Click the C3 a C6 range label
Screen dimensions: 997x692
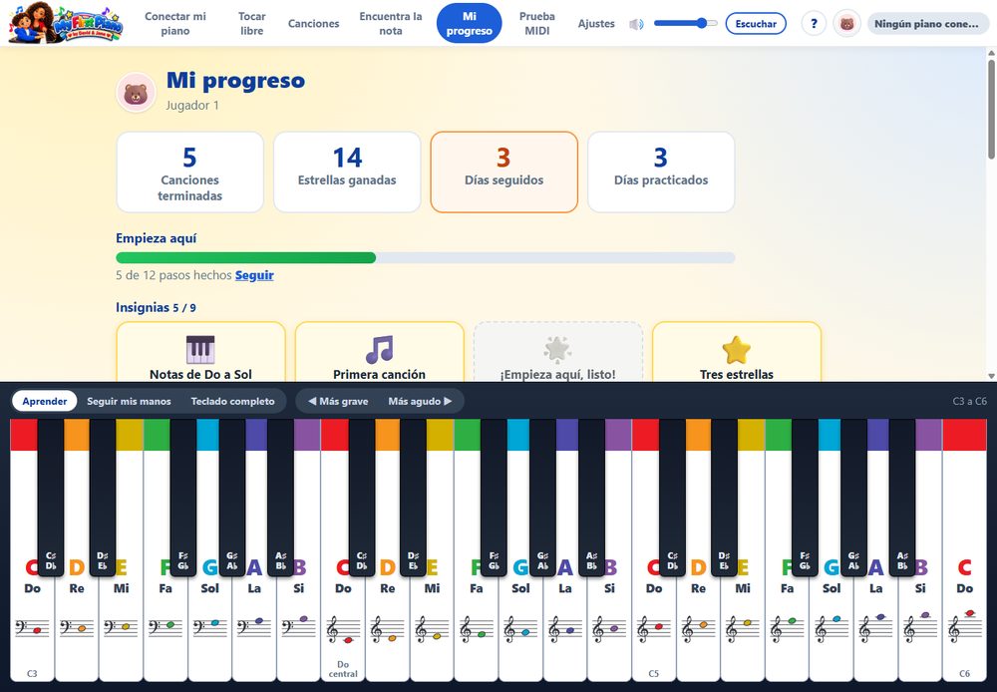(x=970, y=401)
